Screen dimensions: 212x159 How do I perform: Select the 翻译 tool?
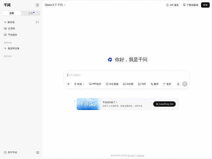pyautogui.click(x=155, y=84)
